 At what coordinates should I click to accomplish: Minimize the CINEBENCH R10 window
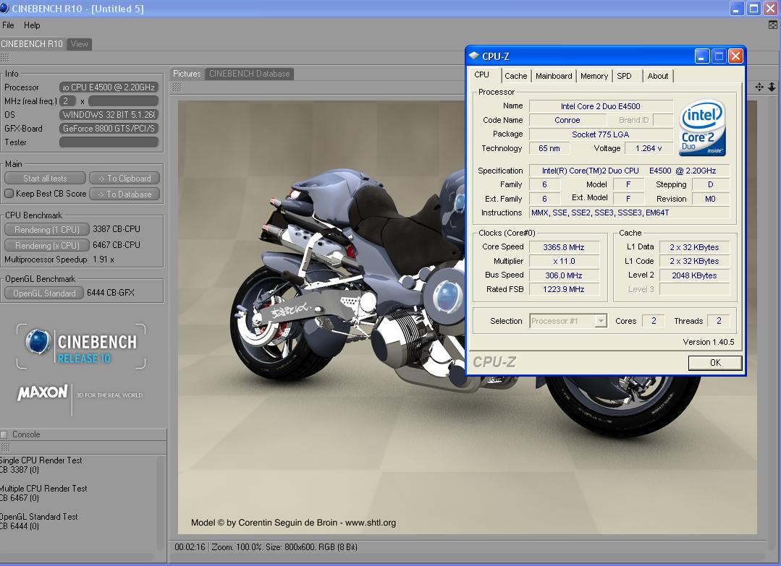[x=737, y=9]
